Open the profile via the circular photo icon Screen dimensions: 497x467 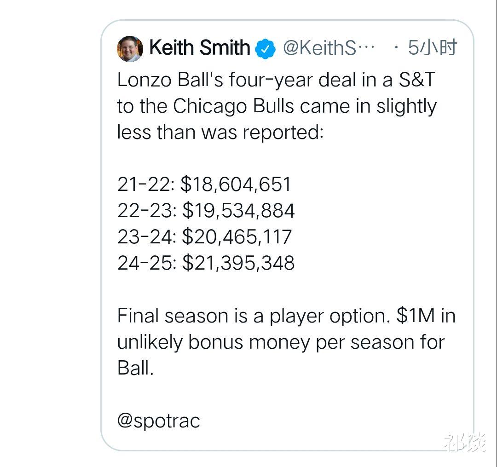pos(129,47)
